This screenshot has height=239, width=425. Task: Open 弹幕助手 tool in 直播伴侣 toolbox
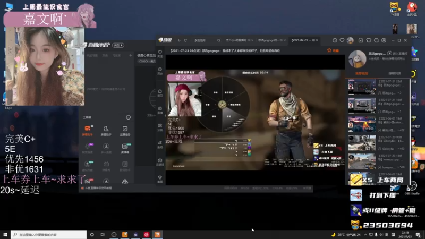tap(88, 130)
